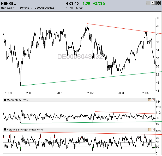The height and width of the screenshot is (156, 162).
Task: Click the 2000 year label on the axis
Action: [x=29, y=93]
